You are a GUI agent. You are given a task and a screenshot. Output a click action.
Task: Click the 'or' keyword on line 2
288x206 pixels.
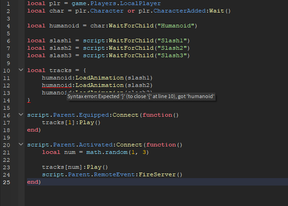[x=131, y=11]
